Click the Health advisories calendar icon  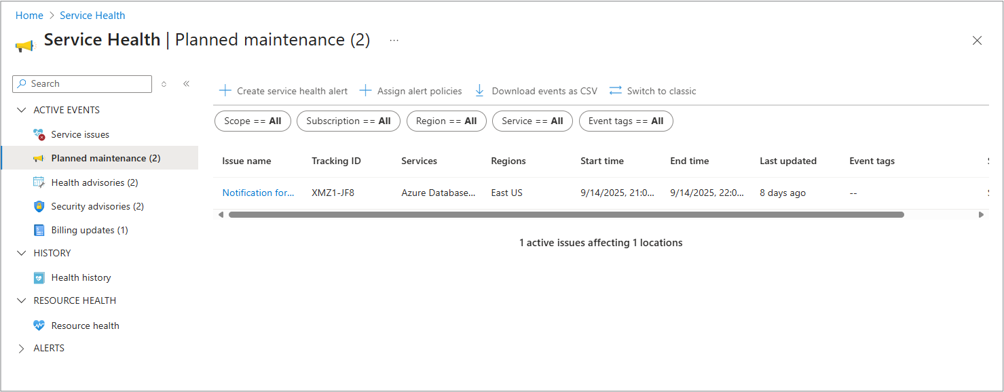(x=39, y=182)
